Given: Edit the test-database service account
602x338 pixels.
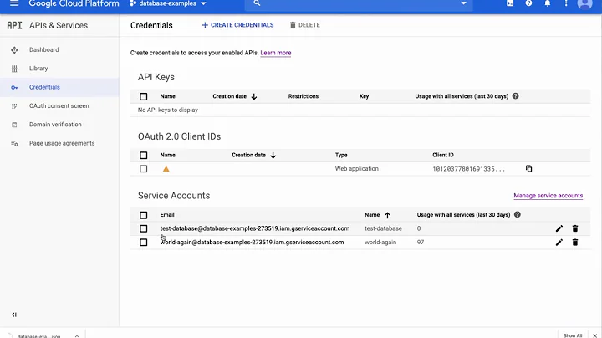Looking at the screenshot, I should [559, 228].
